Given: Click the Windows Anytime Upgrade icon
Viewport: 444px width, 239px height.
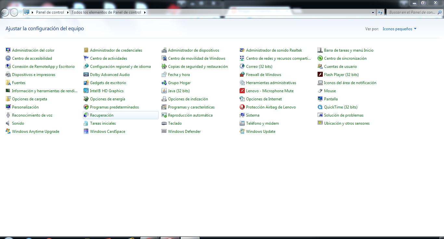Looking at the screenshot, I should pos(8,131).
